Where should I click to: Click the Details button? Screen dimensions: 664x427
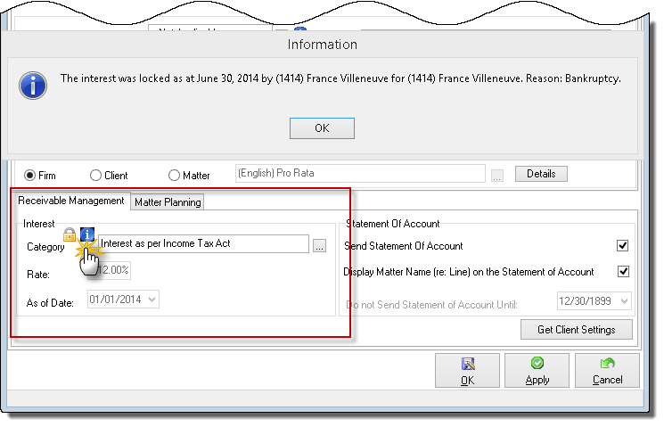pos(541,174)
